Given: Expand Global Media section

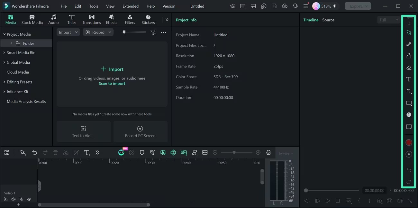Looking at the screenshot, I should click(x=5, y=62).
